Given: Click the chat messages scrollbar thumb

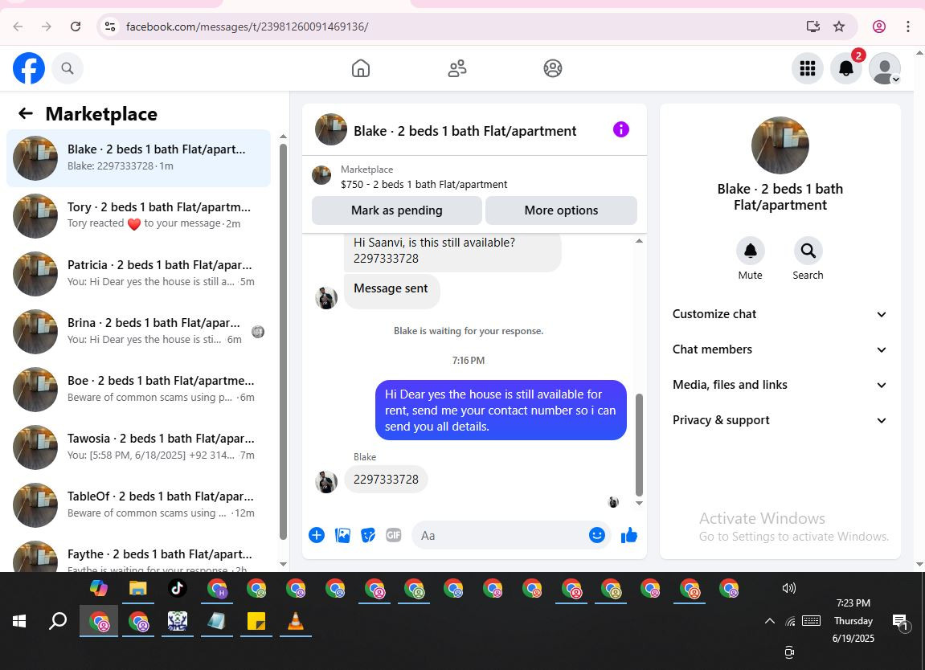Looking at the screenshot, I should [639, 445].
